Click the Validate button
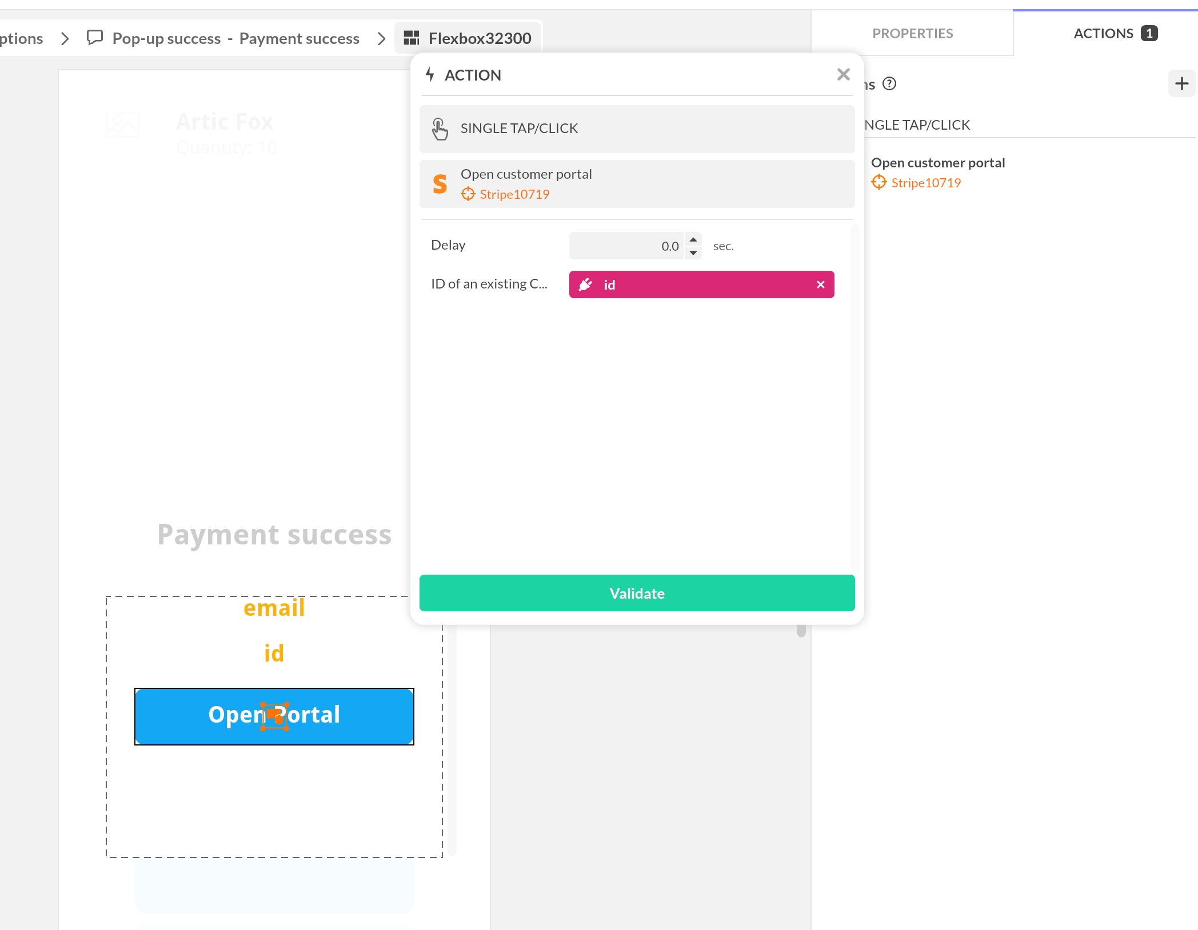Viewport: 1198px width, 930px height. (637, 593)
